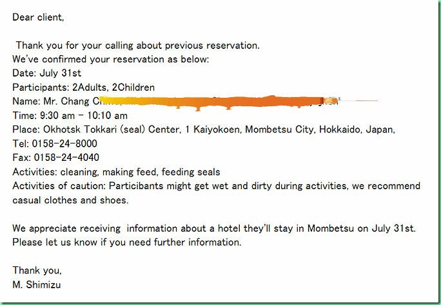Viewport: 441px width, 305px height.
Task: Click the "Participants: 2Adults, 2Children" line
Action: click(x=84, y=88)
